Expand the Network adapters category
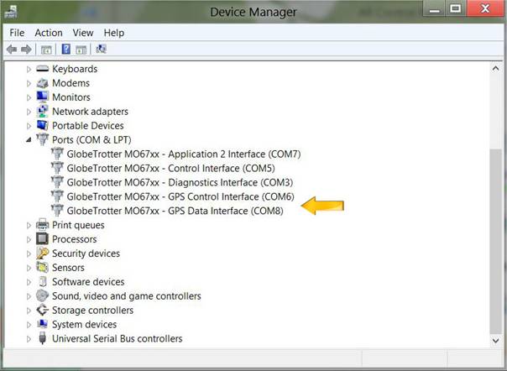 pos(29,112)
